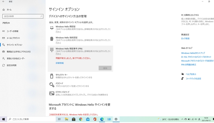This screenshot has height=123, width=214.
Task: Collapse Windows Hello 暗証番号 (PIN) option
Action: [x=80, y=51]
